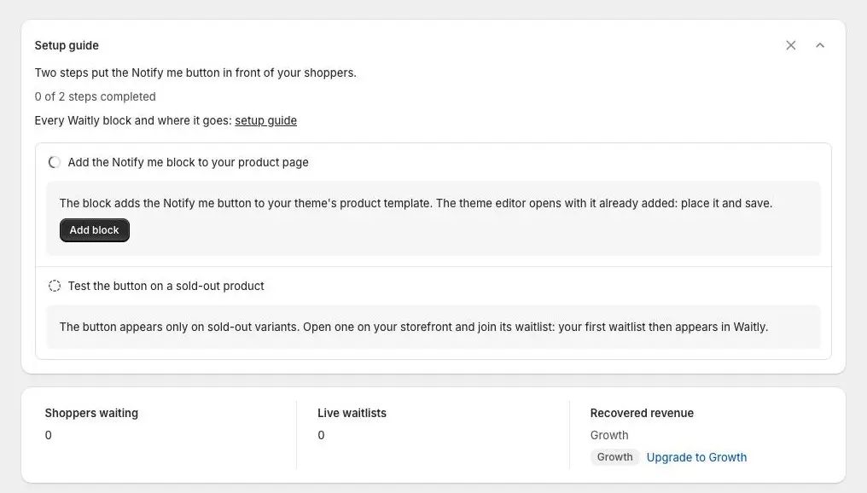Click the 'The block adds the Notify me button' description
The image size is (867, 493).
[x=416, y=203]
